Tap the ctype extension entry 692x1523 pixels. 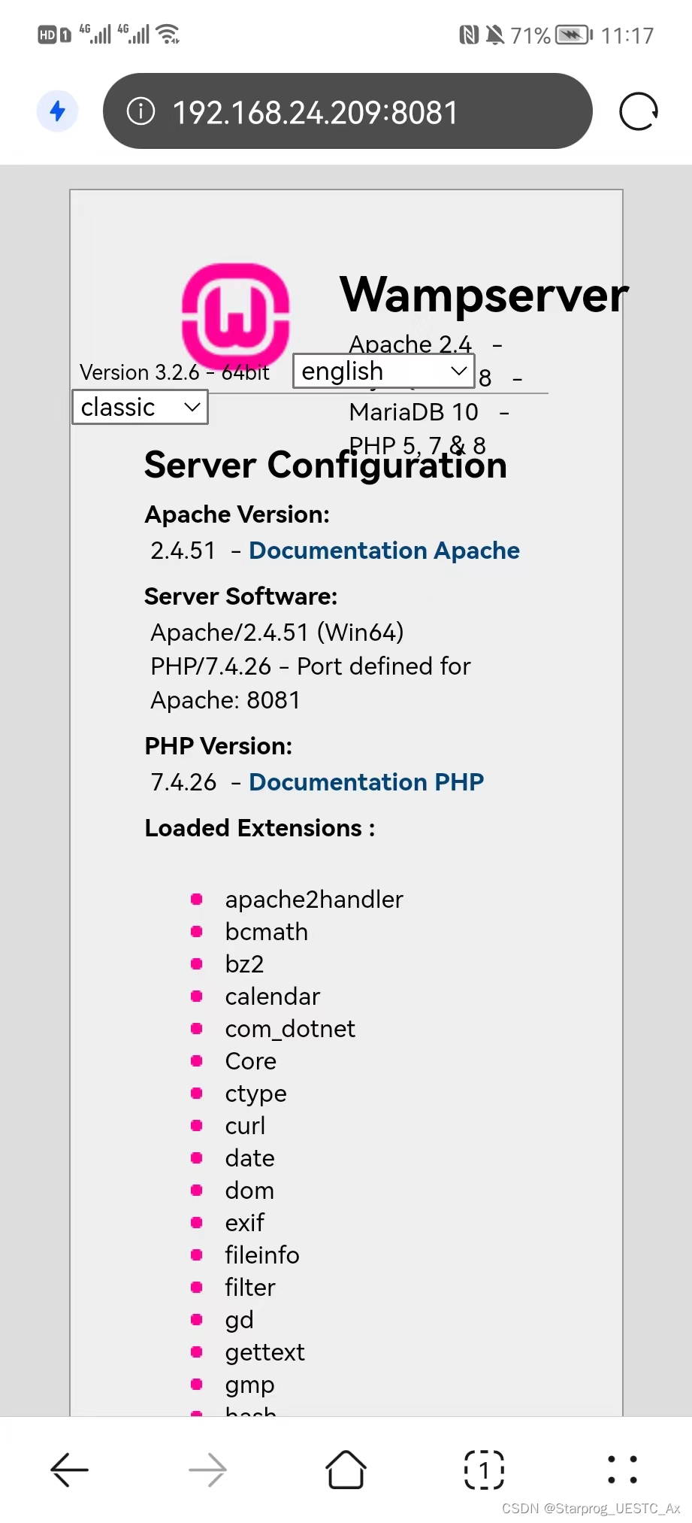coord(255,1094)
